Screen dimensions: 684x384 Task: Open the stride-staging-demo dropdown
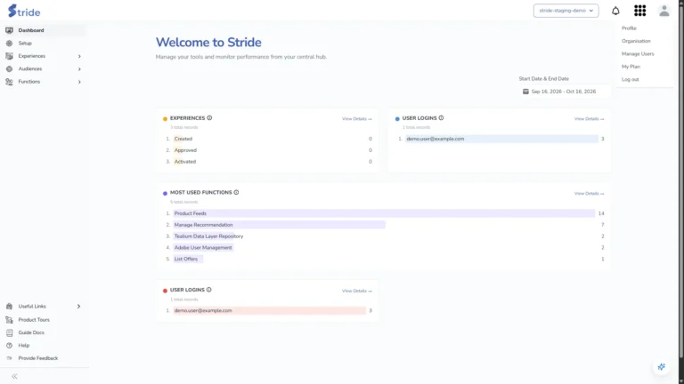[x=566, y=11]
